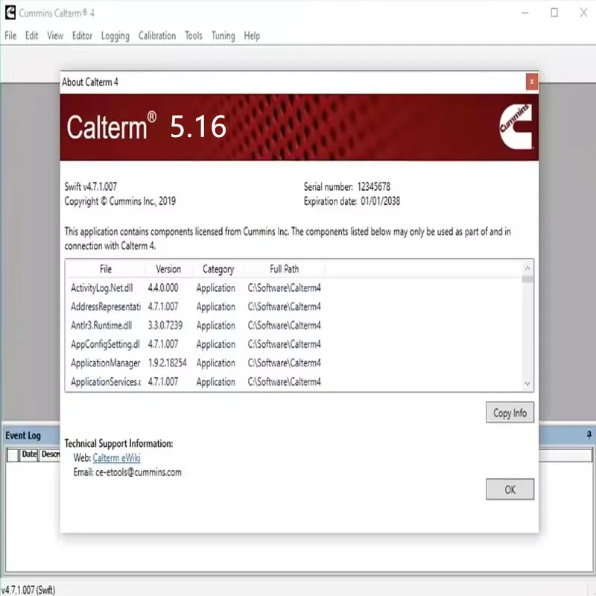Open the Calterm eWiki link
The image size is (596, 596).
115,457
